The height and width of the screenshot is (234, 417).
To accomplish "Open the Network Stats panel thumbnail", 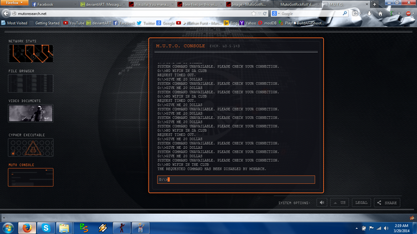I will point(31,53).
